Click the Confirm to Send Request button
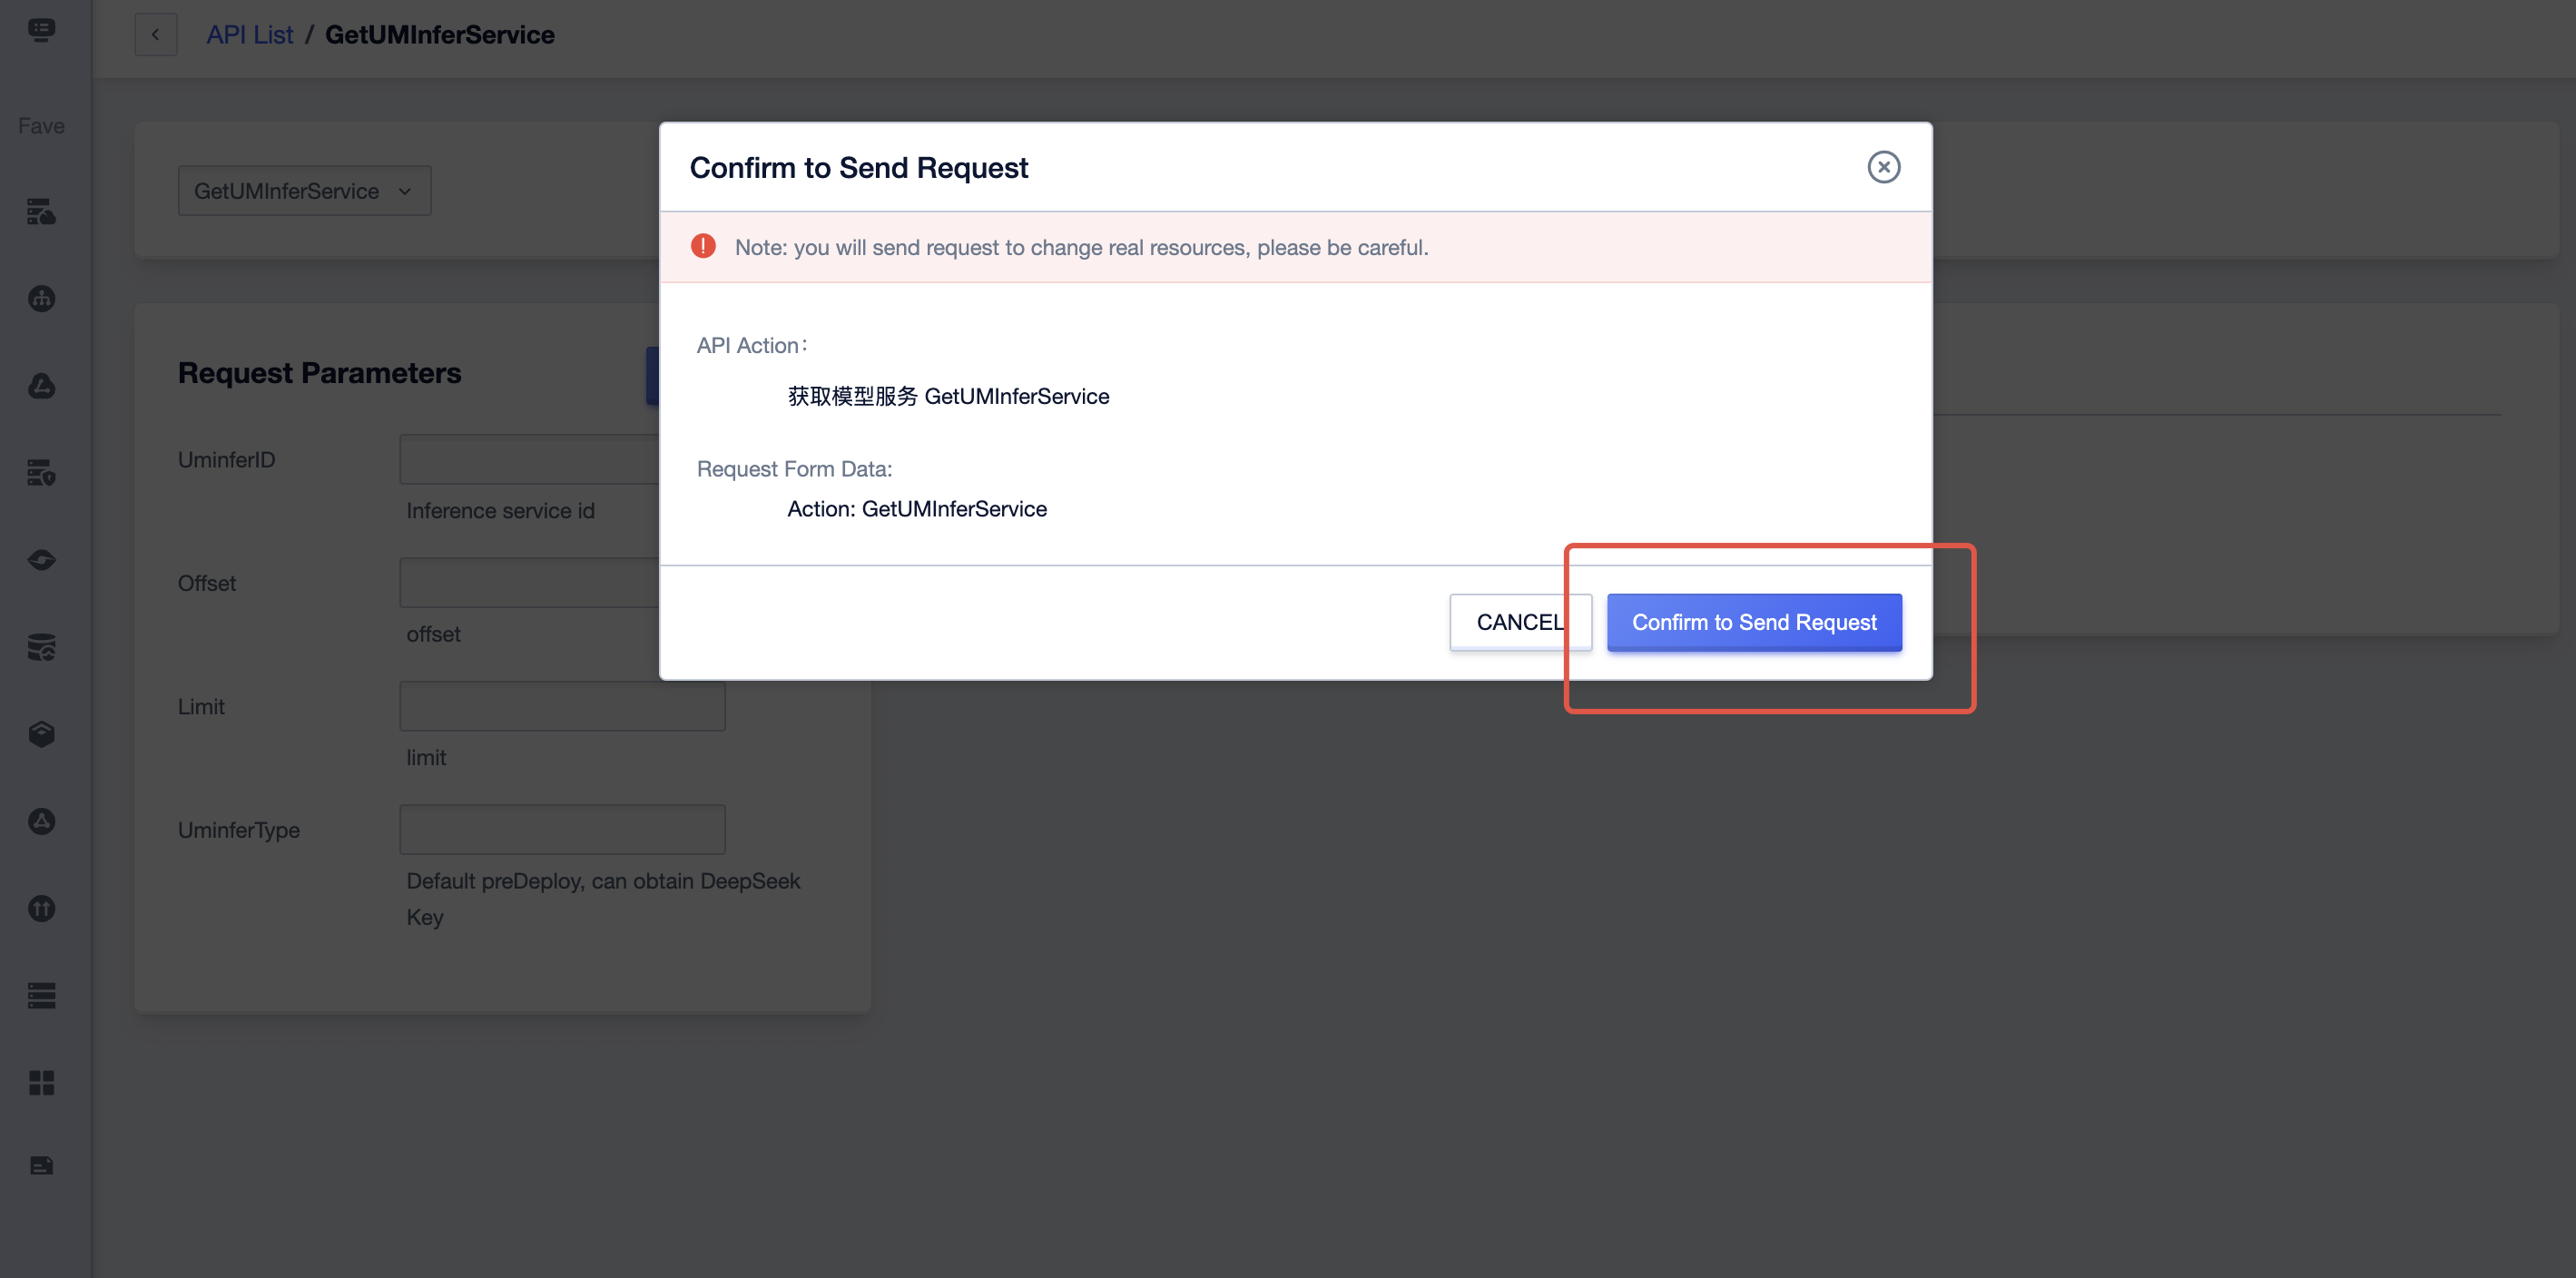The width and height of the screenshot is (2576, 1278). 1754,622
